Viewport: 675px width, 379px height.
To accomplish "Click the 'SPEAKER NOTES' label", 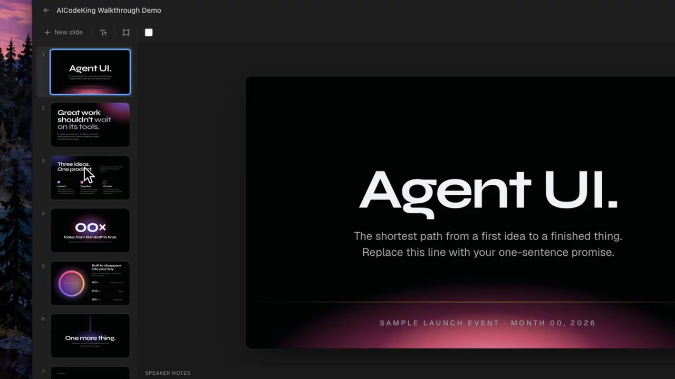I will coord(168,373).
